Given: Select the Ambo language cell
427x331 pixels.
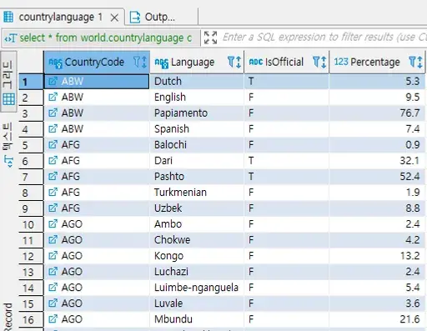Looking at the screenshot, I should point(197,223).
